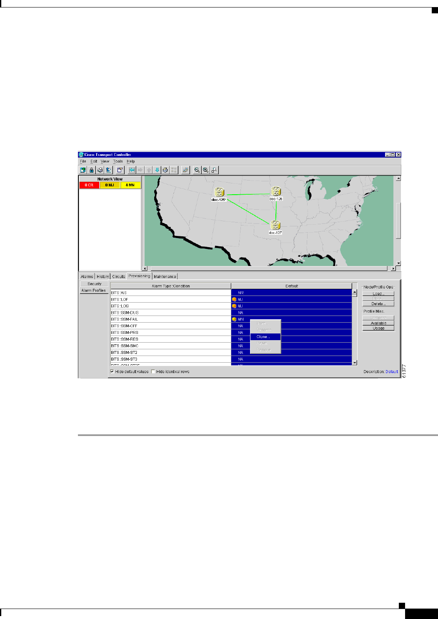The height and width of the screenshot is (619, 438).
Task: Click the Usage button
Action: [378, 328]
